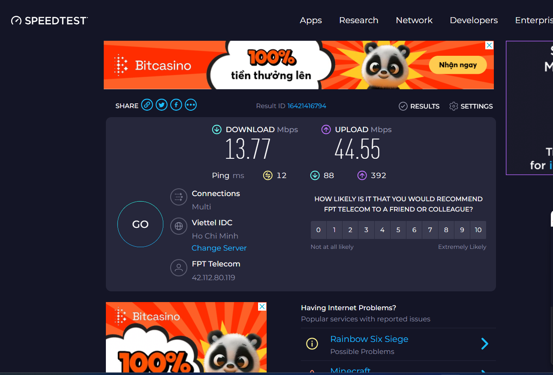This screenshot has height=375, width=553.
Task: Open Settings gear icon
Action: click(454, 106)
